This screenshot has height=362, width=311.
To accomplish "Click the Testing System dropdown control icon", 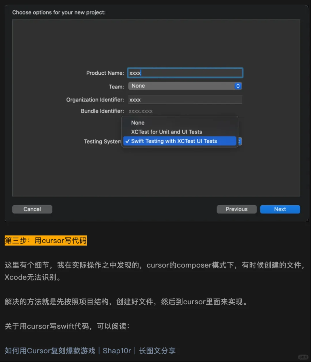I will [239, 141].
